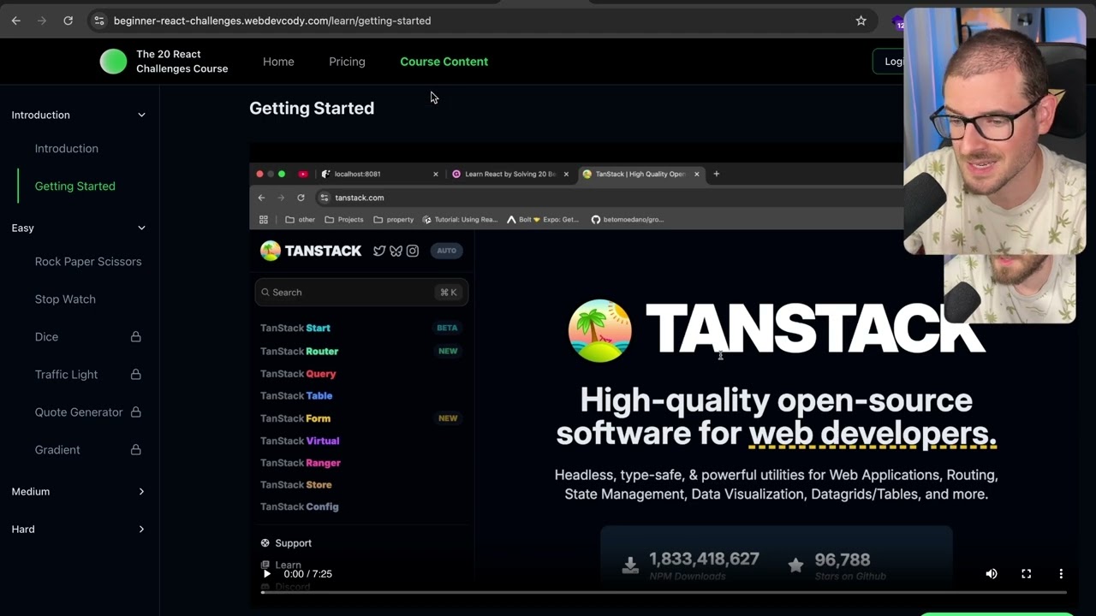
Task: Open TanStack Virtual in sidebar
Action: point(300,441)
